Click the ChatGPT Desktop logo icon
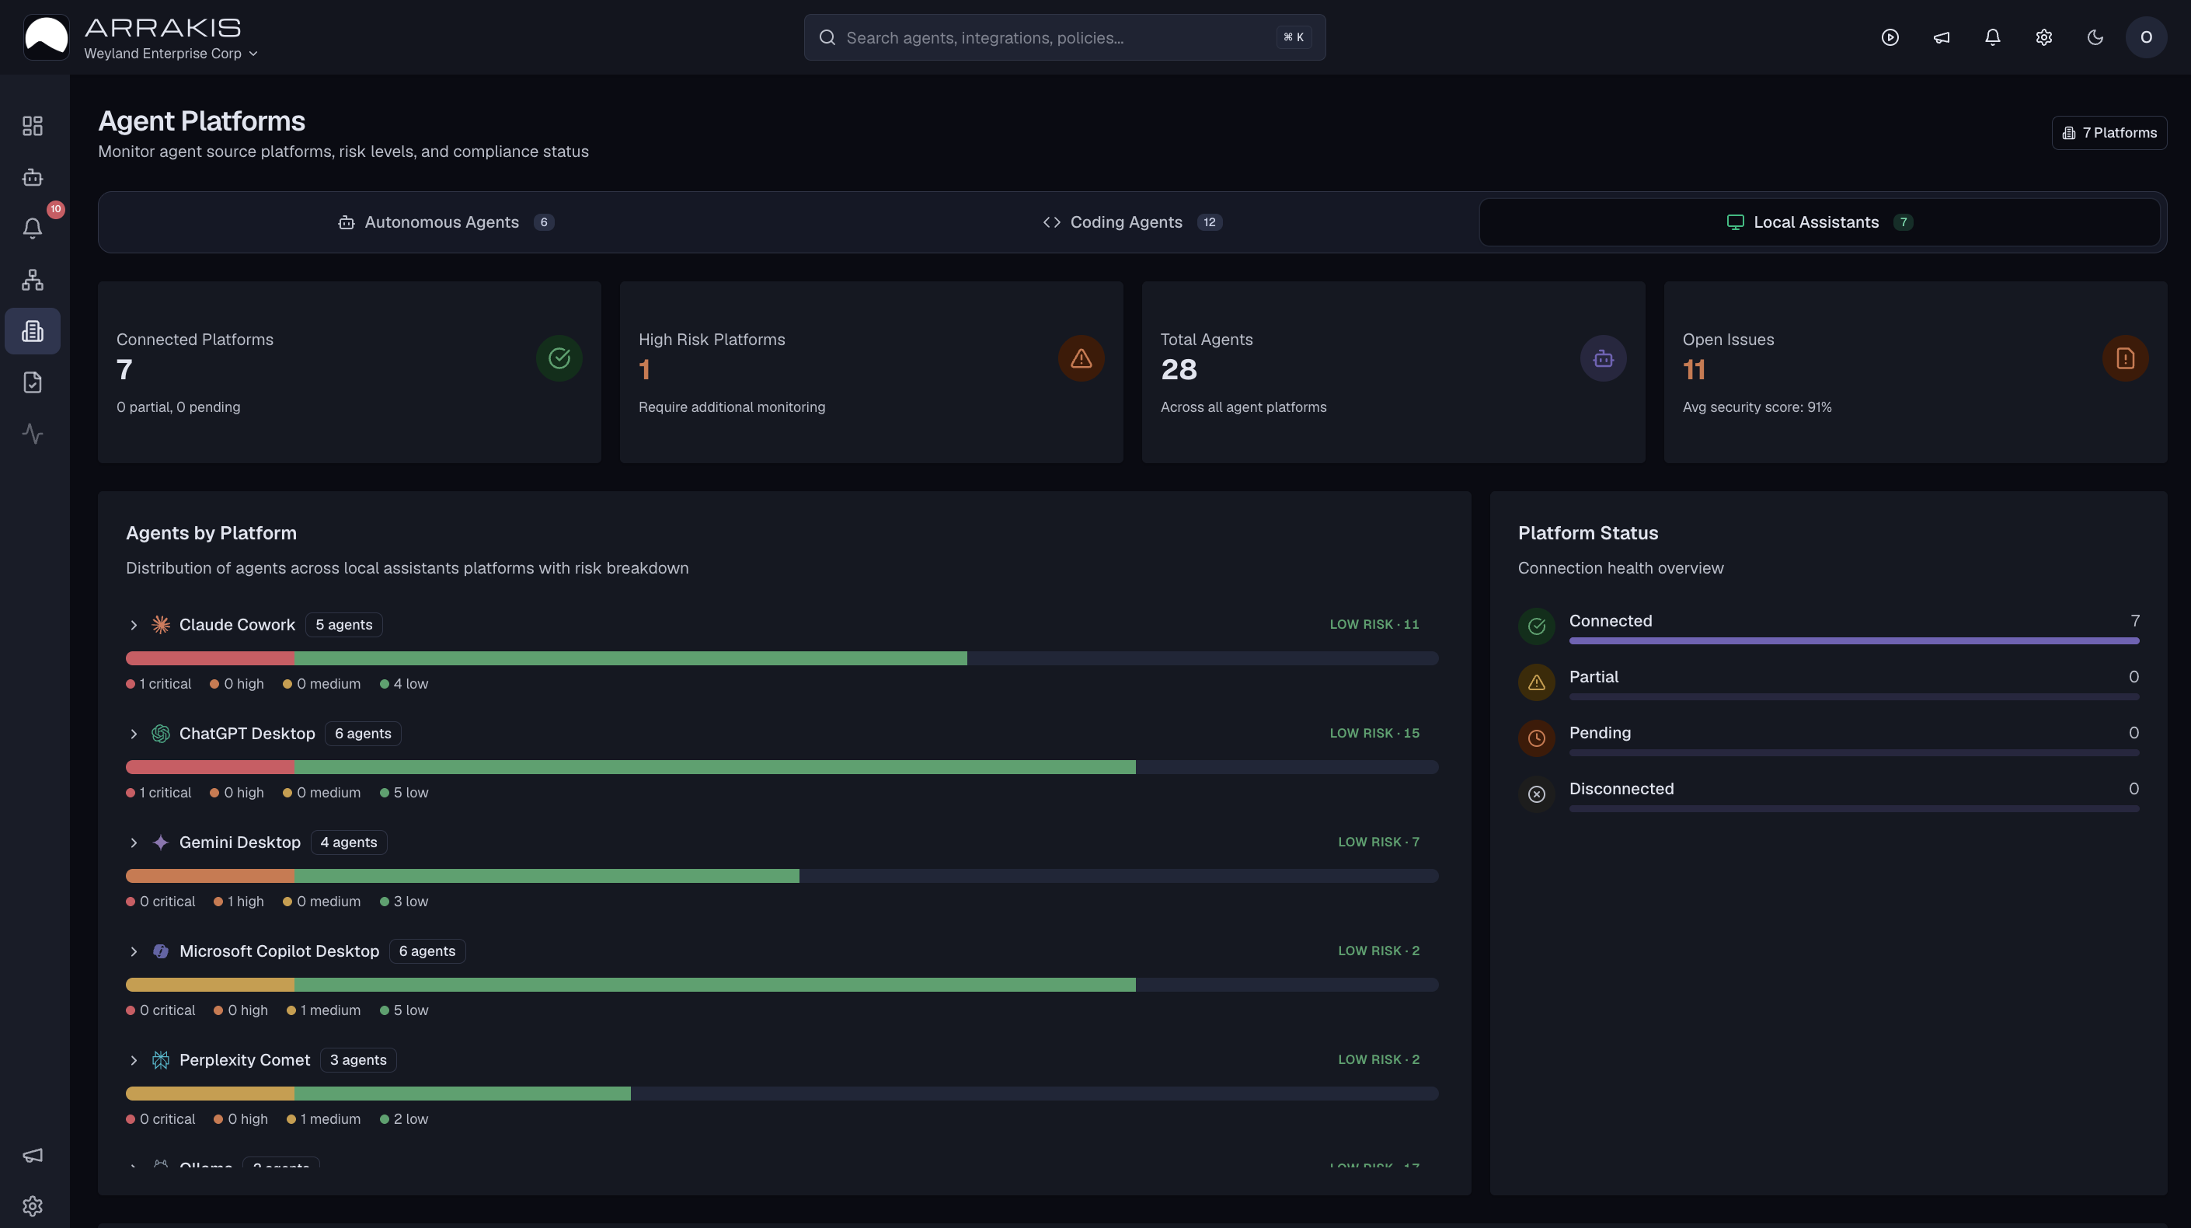This screenshot has width=2191, height=1228. click(161, 734)
